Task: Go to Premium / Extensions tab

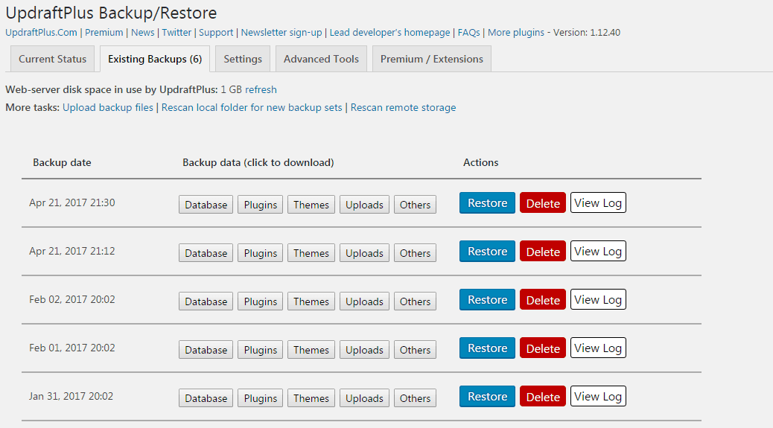Action: coord(431,59)
